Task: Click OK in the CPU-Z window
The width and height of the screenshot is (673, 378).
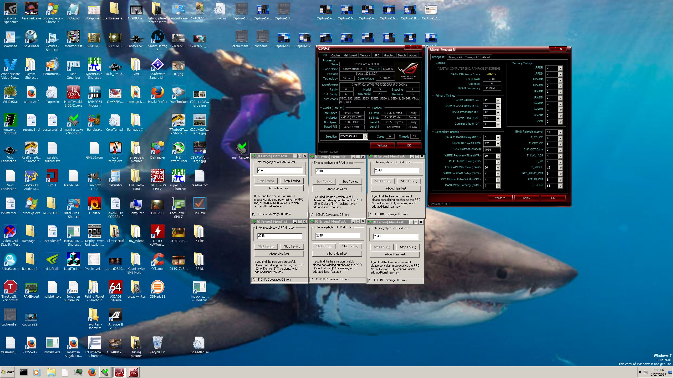Action: (x=409, y=145)
